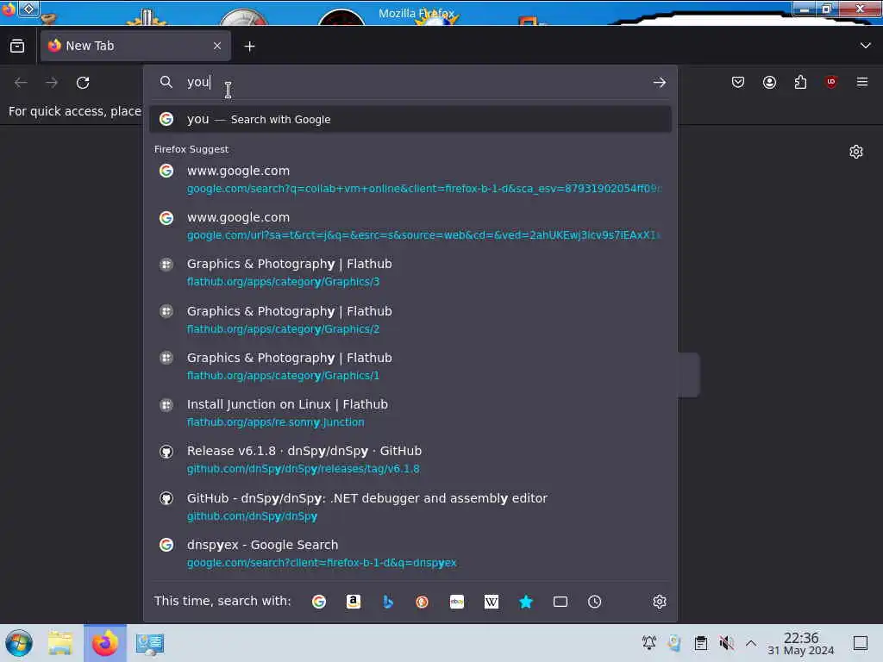Image resolution: width=883 pixels, height=662 pixels.
Task: Close the New Tab tab
Action: (217, 46)
